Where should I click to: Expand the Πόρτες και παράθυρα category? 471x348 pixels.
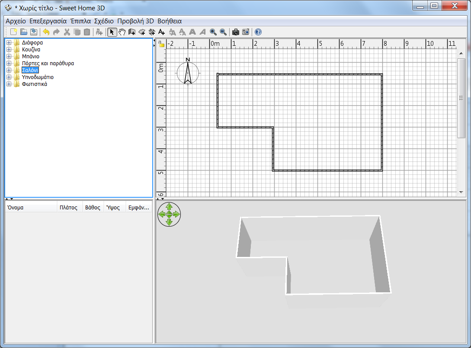tap(10, 63)
